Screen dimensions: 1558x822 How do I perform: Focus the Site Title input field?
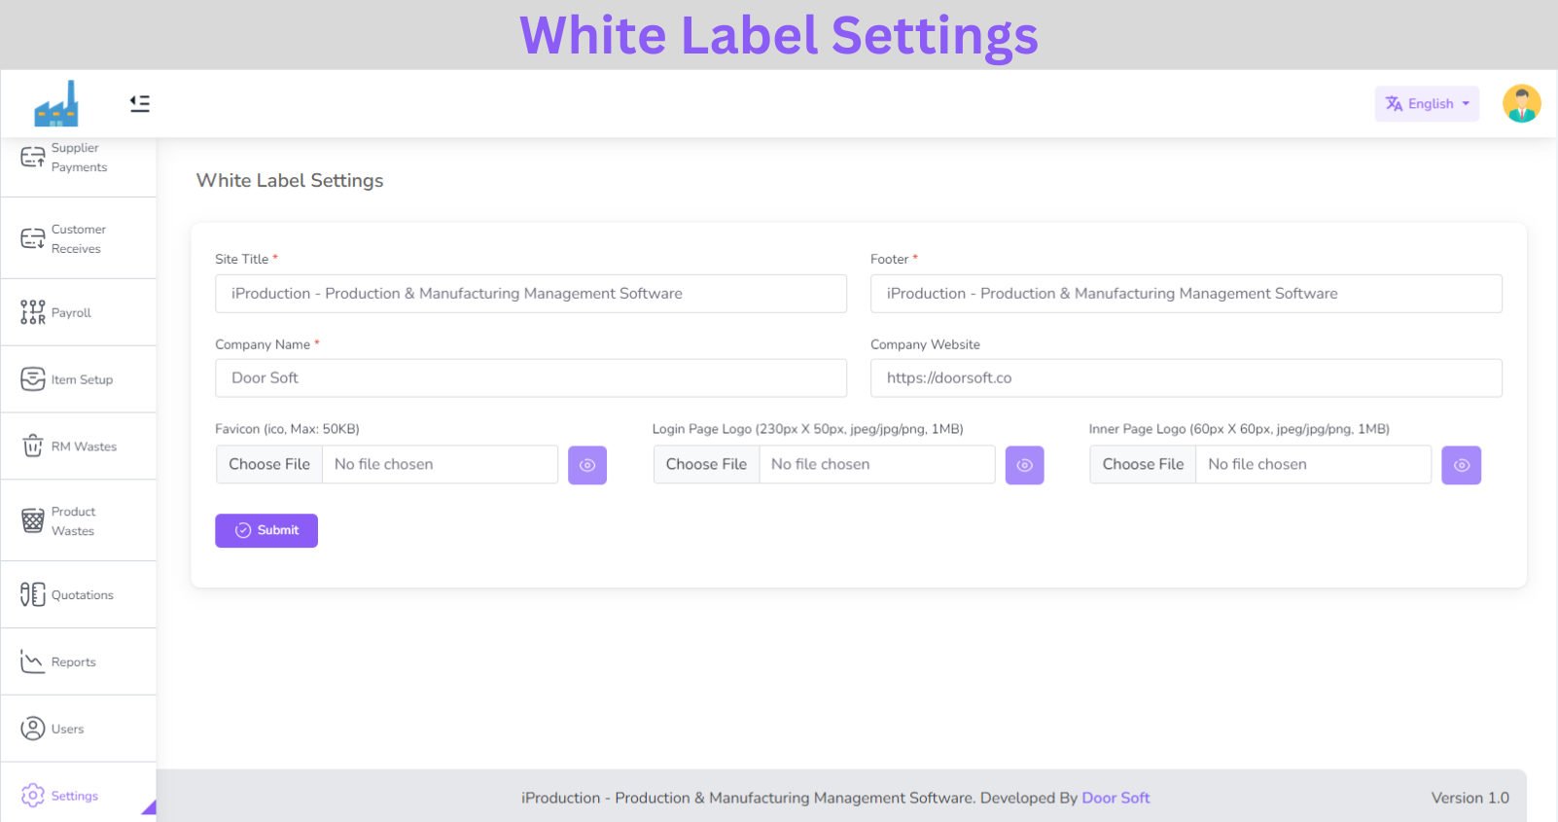click(x=531, y=294)
